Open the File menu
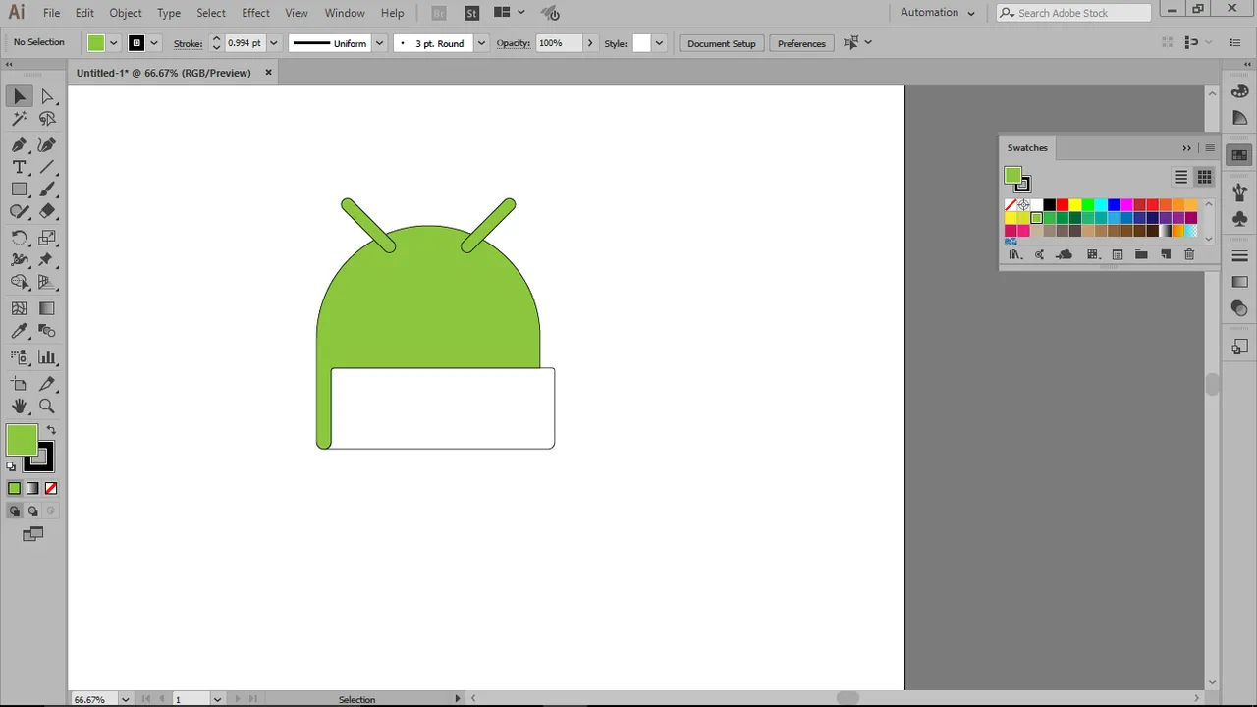This screenshot has width=1257, height=707. point(51,13)
